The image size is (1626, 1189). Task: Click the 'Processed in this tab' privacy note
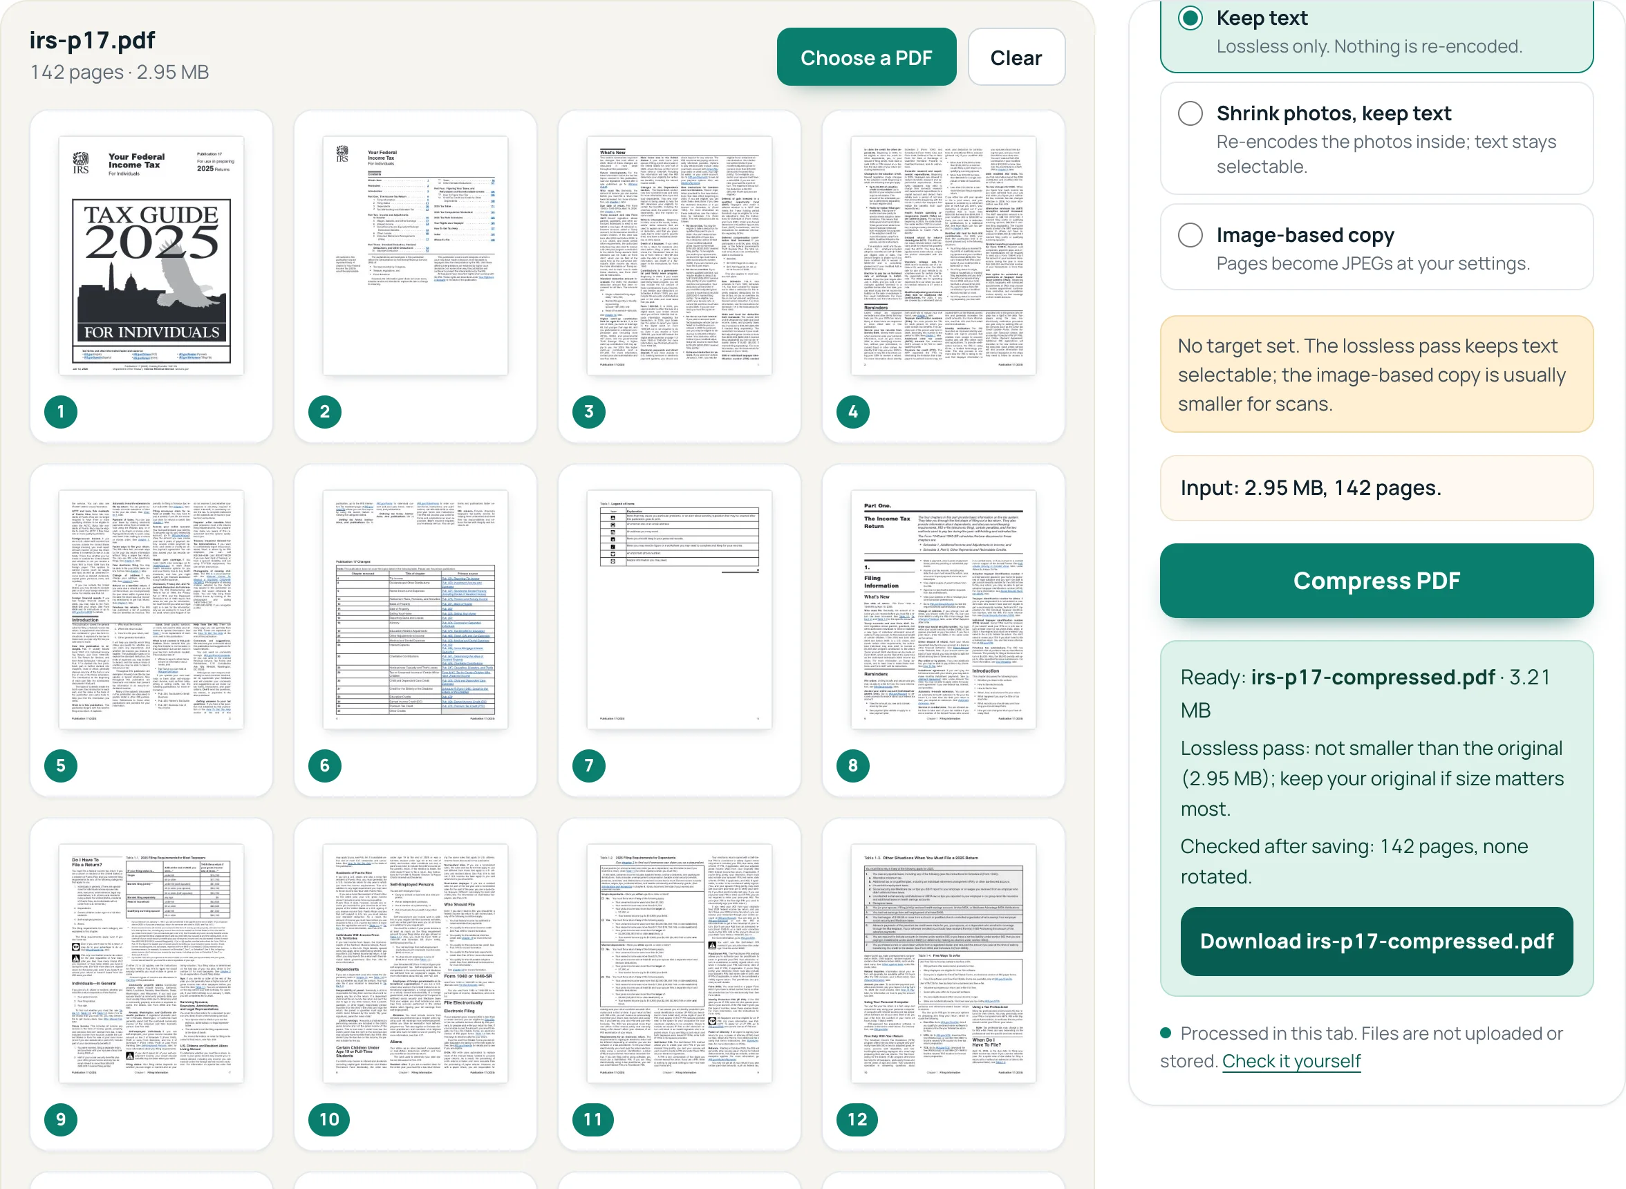coord(1362,1047)
